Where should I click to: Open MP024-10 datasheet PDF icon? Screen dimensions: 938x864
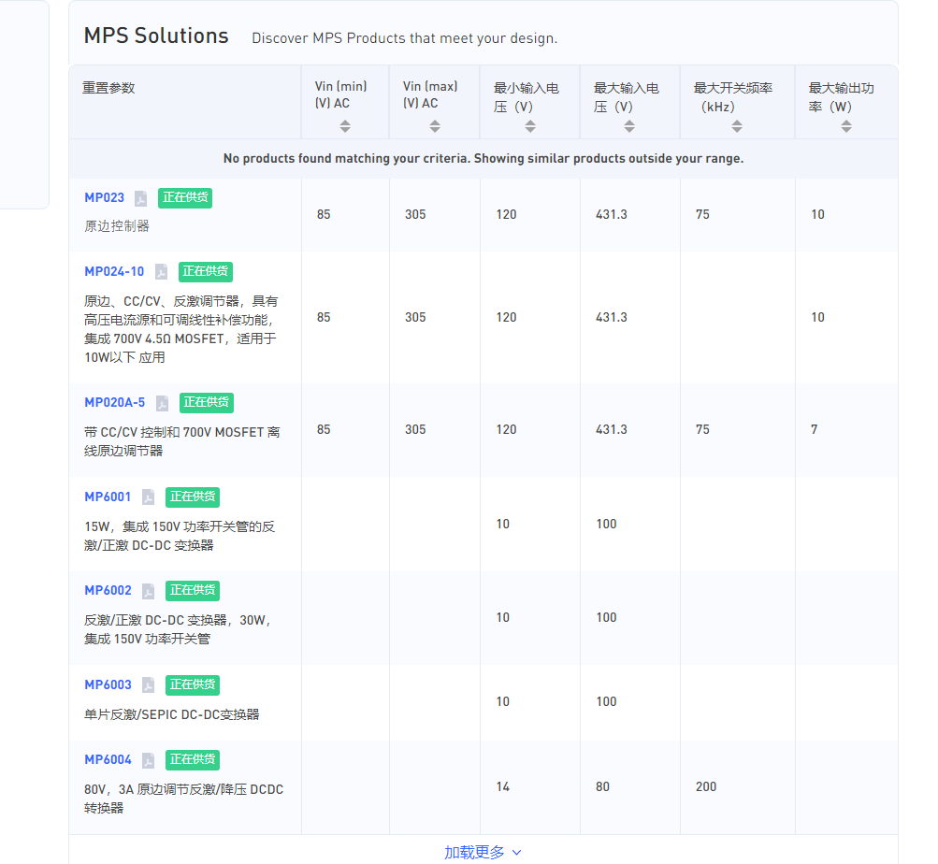click(161, 272)
